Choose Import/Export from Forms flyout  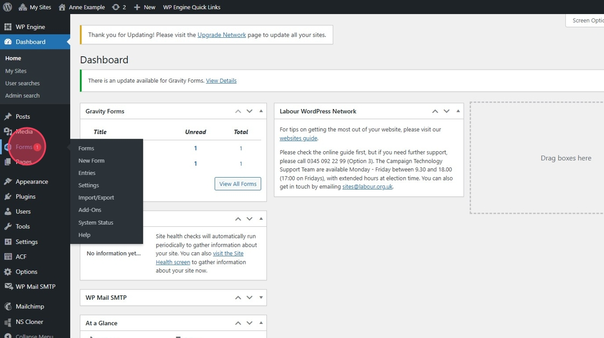click(x=97, y=198)
